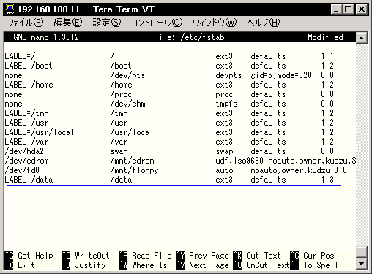The width and height of the screenshot is (372, 274).
Task: Maximize the Tera Term window
Action: [x=348, y=9]
